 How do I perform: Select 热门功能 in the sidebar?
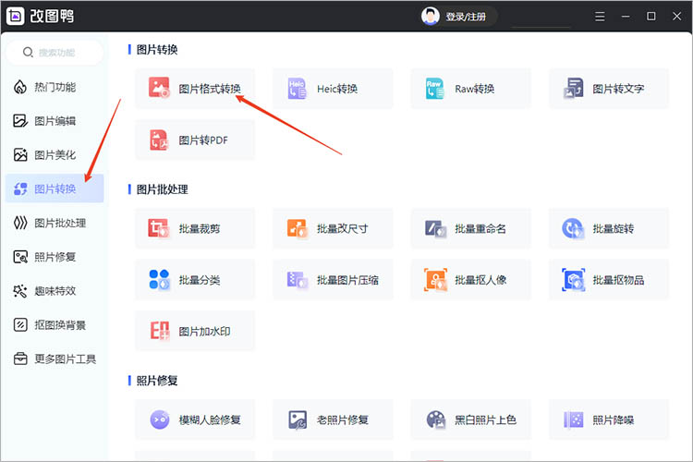[55, 87]
